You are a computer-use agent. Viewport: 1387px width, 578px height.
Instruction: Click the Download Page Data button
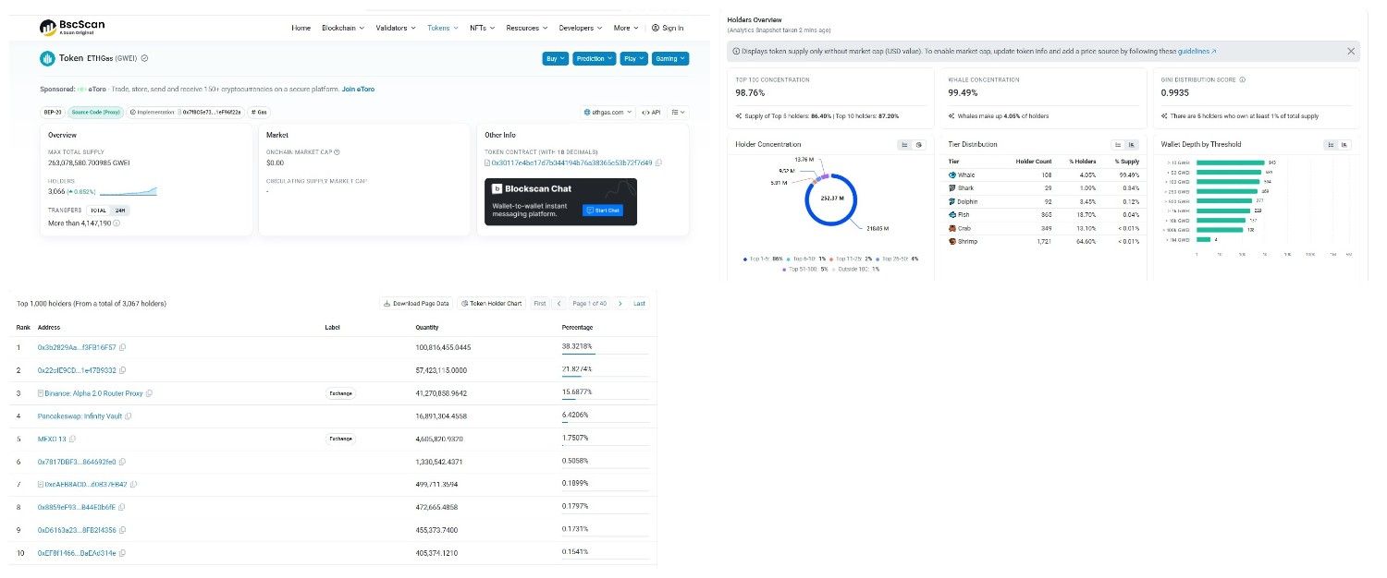coord(416,303)
